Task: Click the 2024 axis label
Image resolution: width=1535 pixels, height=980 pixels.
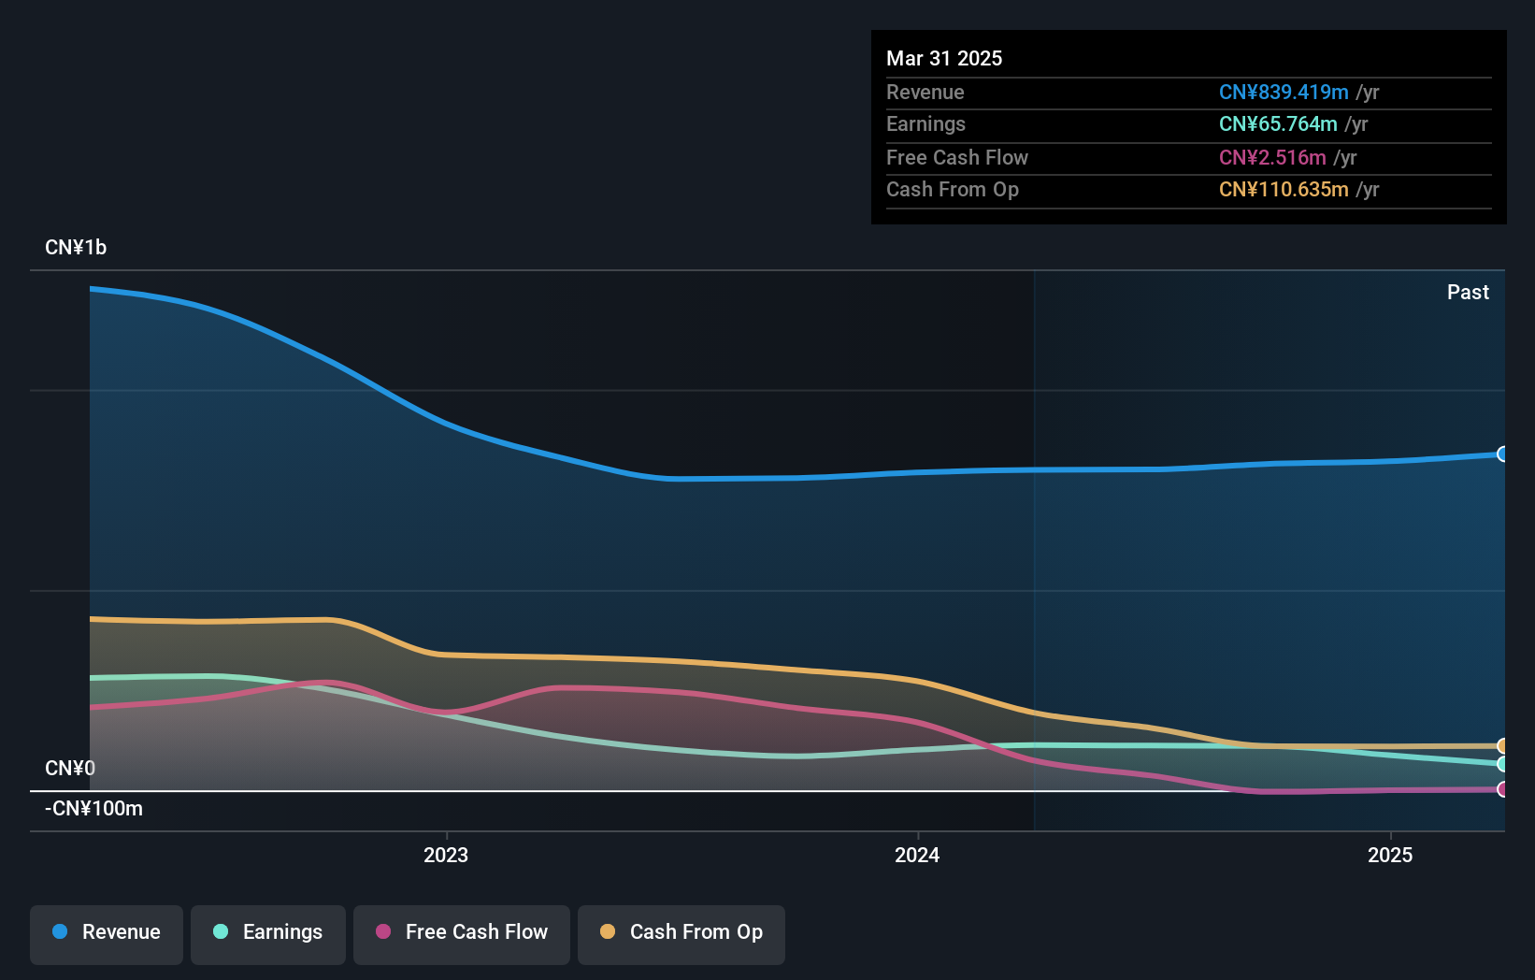Action: [x=917, y=856]
